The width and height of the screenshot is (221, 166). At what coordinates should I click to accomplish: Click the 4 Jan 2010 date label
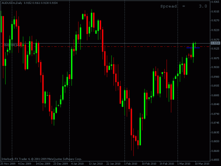pyautogui.click(x=77, y=164)
